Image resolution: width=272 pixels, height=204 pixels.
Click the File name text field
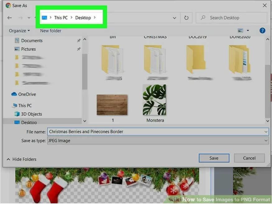tap(155, 132)
